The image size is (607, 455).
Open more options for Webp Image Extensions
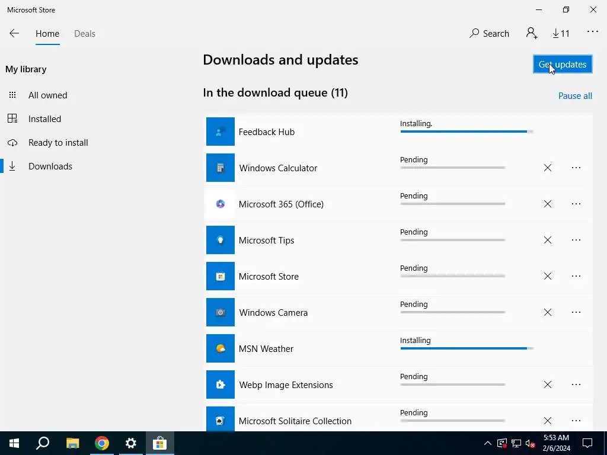tap(576, 384)
